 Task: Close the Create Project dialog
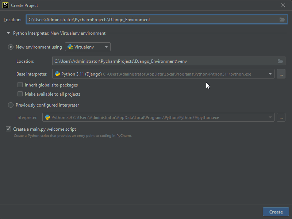point(283,5)
